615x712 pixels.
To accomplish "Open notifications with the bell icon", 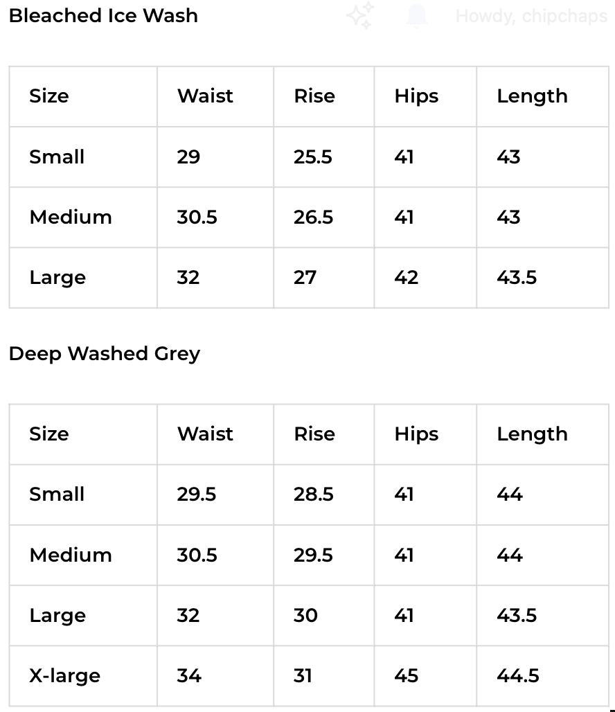I will pyautogui.click(x=416, y=15).
